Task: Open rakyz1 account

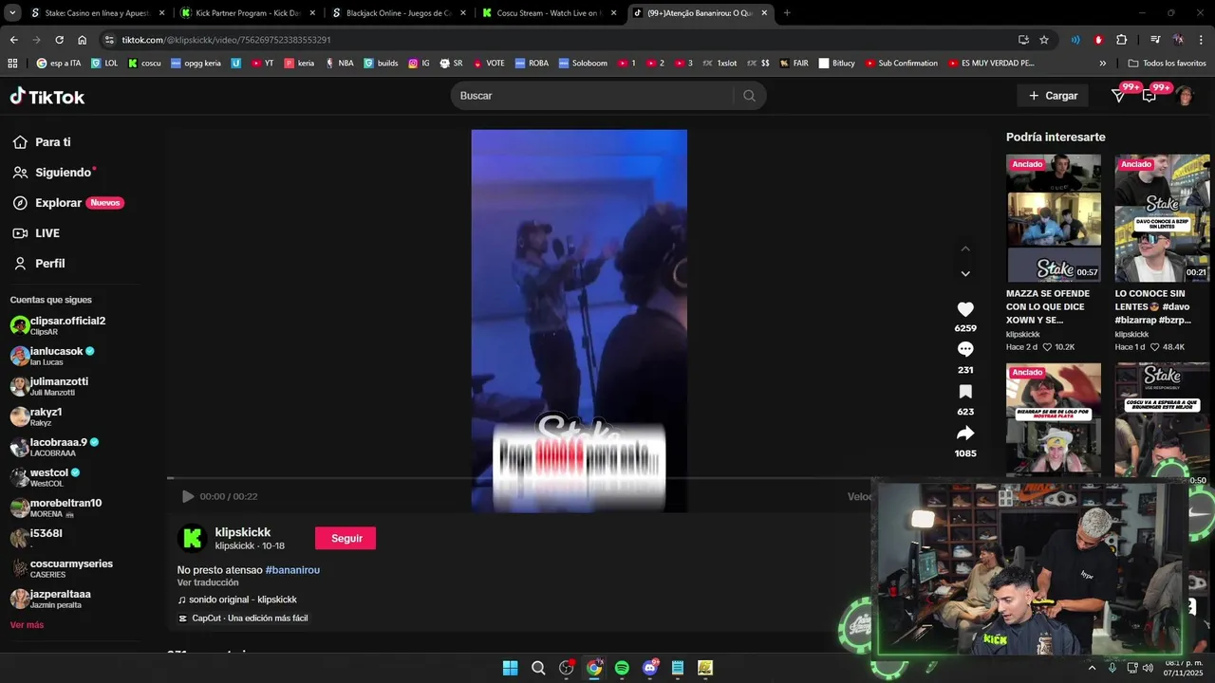Action: [x=36, y=416]
